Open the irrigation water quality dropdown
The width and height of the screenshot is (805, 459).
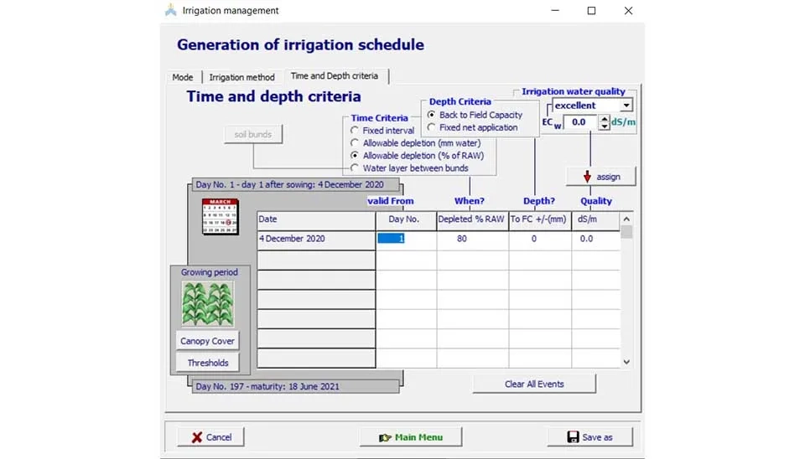[x=626, y=106]
